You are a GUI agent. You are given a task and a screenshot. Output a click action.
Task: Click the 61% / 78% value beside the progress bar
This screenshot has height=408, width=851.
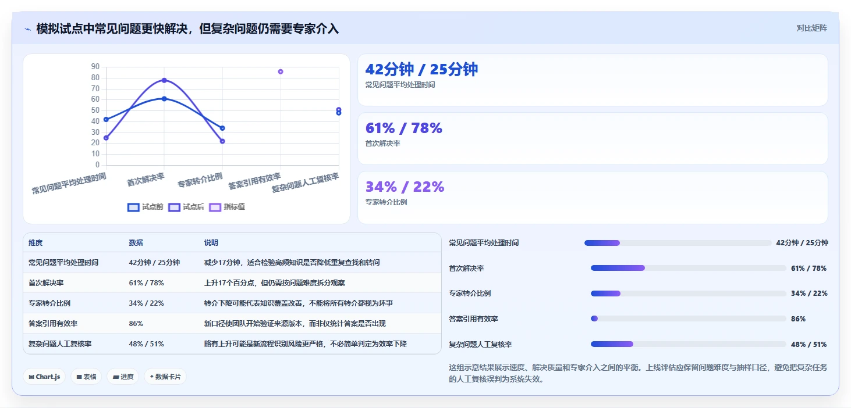[x=809, y=269]
